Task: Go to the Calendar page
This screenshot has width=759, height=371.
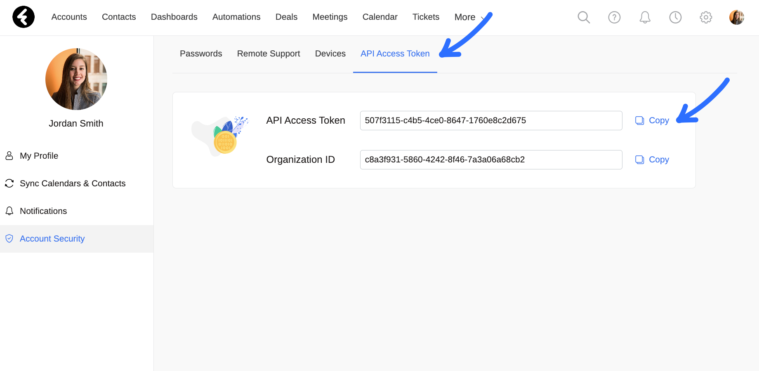Action: coord(380,17)
